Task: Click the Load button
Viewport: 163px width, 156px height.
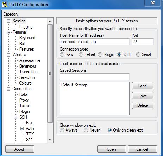Action: 143,86
